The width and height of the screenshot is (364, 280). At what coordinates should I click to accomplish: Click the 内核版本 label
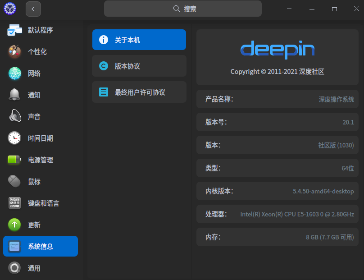(219, 191)
